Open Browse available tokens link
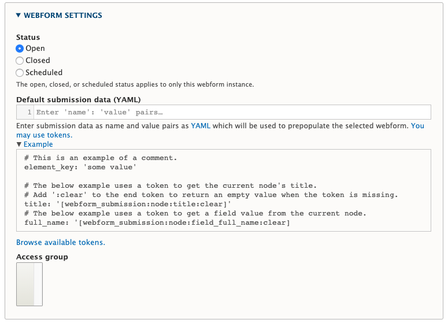The width and height of the screenshot is (448, 327). (61, 243)
